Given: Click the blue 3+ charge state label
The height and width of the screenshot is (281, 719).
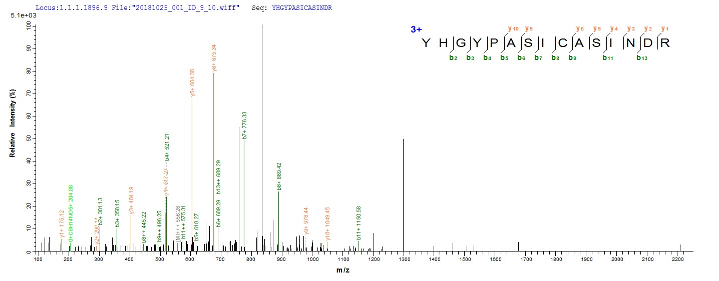Looking at the screenshot, I should tap(416, 30).
